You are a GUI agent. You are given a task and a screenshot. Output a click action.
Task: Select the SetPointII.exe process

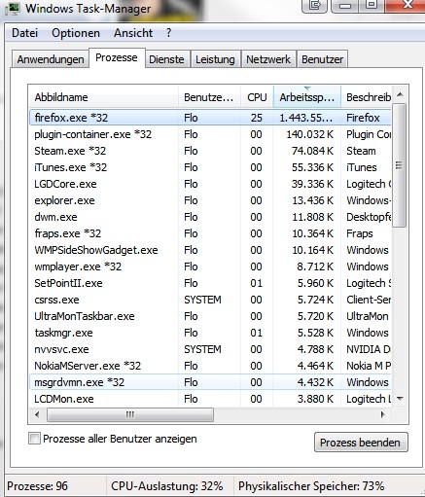(x=210, y=283)
